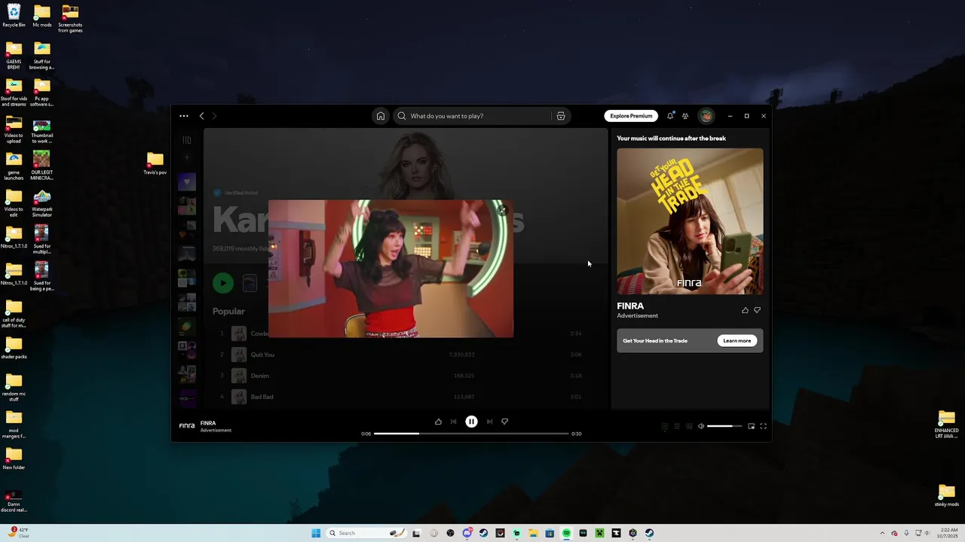The height and width of the screenshot is (542, 965).
Task: Open OUR LEGIT MINECRA... desktop icon
Action: click(x=42, y=166)
